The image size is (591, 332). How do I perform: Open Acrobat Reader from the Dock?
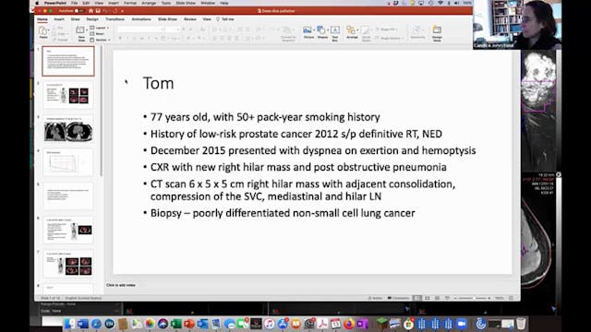322,324
